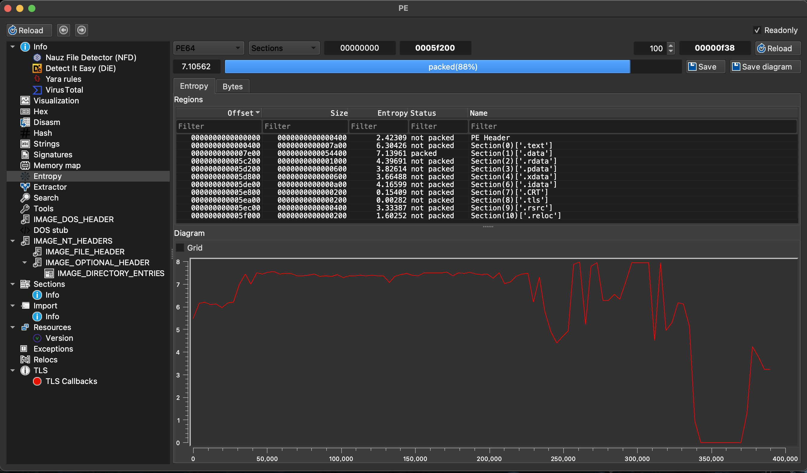
Task: Click the Save diagram button
Action: [765, 67]
